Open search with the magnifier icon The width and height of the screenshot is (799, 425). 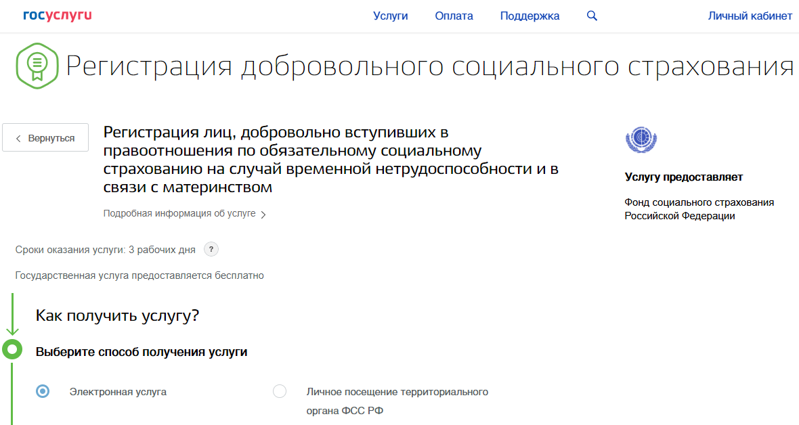click(592, 16)
